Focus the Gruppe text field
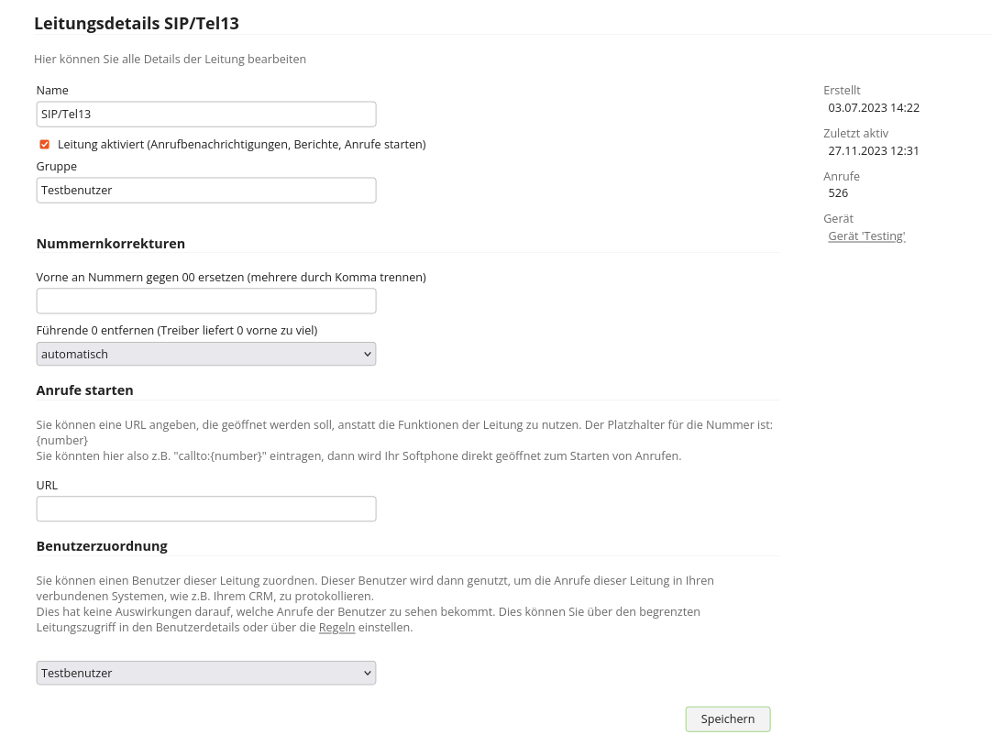The image size is (992, 746). 205,191
